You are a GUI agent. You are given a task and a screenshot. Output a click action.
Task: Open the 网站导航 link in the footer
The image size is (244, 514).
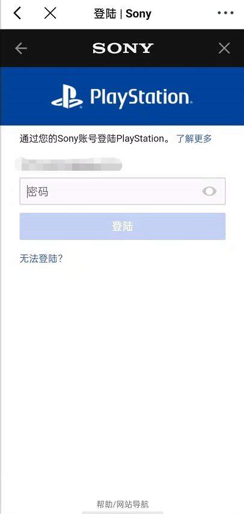[x=132, y=504]
